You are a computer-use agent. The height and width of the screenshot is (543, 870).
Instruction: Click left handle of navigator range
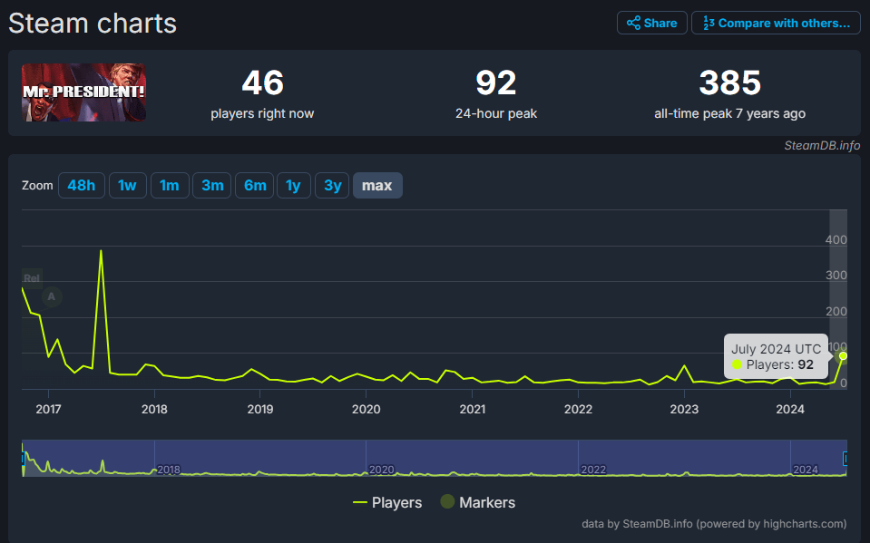coord(23,458)
